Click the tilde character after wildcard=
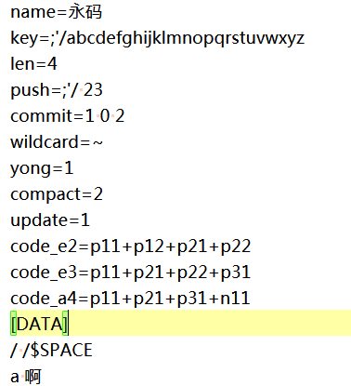Viewport: 351px width, 386px height. pyautogui.click(x=97, y=142)
